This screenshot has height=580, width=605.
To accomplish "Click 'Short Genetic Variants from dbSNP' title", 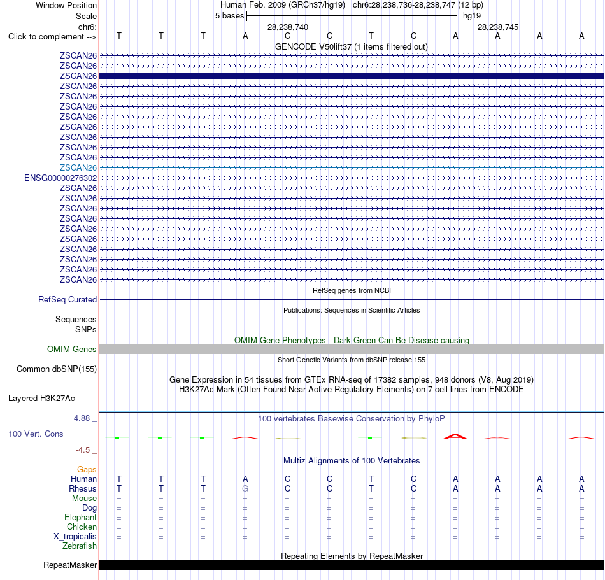I will point(352,360).
